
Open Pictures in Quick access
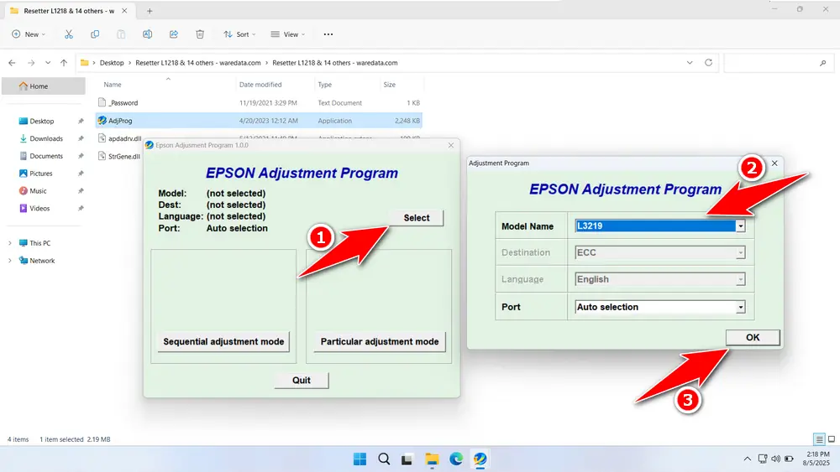coord(43,174)
